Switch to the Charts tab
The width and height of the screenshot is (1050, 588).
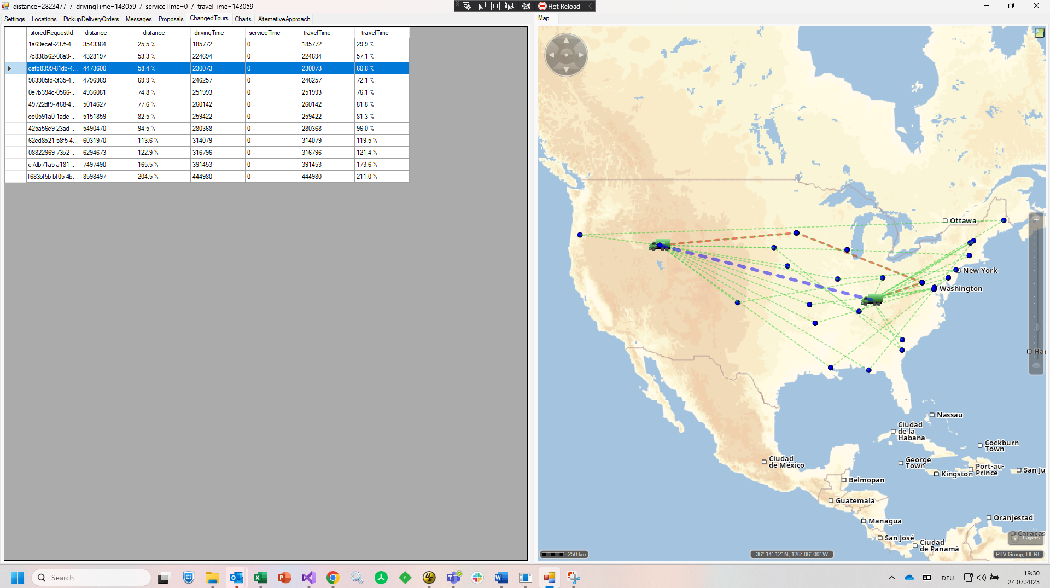pos(243,19)
